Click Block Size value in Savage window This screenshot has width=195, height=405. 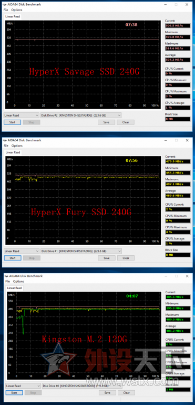(178, 119)
